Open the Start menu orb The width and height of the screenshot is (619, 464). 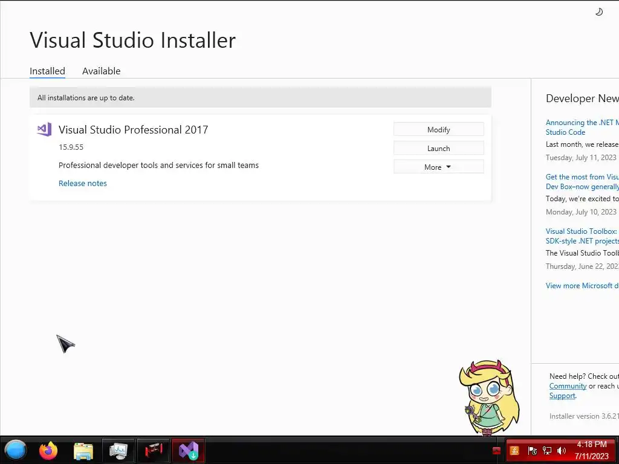pyautogui.click(x=15, y=450)
